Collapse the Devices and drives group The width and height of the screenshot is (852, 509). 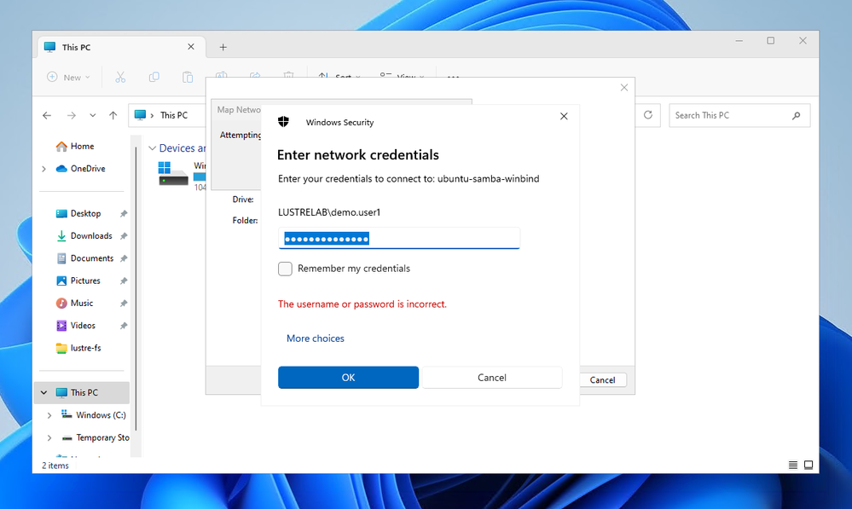pos(153,148)
